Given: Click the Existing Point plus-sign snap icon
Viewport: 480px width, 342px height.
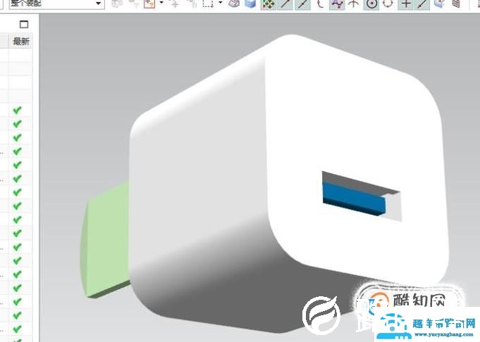Looking at the screenshot, I should pyautogui.click(x=405, y=4).
